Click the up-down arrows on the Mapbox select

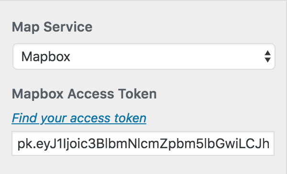tap(267, 56)
